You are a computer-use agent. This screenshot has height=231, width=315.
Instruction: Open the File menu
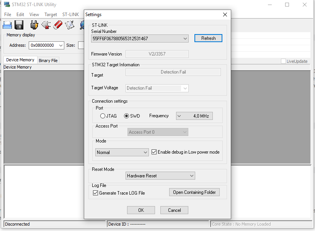click(8, 15)
